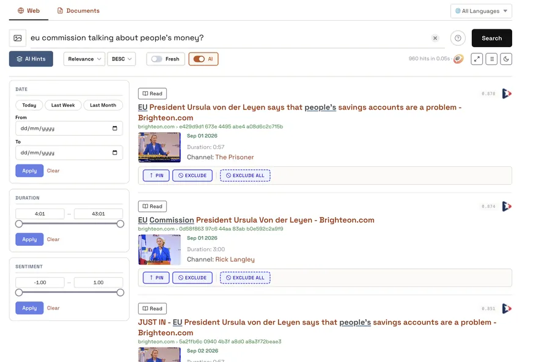Filter date by Last Month

click(103, 105)
